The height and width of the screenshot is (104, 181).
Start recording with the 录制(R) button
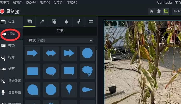tap(10, 11)
